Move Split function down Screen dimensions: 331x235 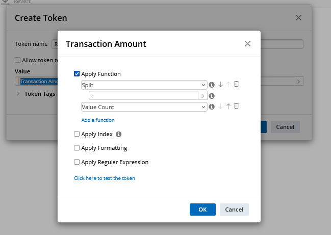220,85
